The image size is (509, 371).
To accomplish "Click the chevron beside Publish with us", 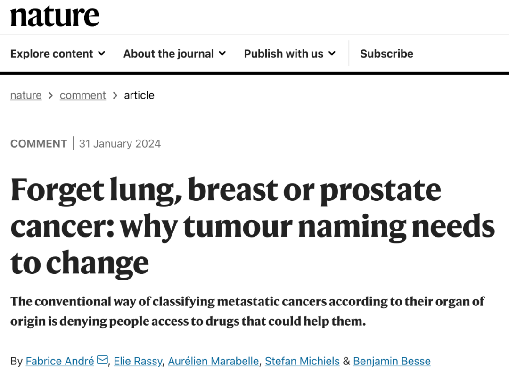I will 332,53.
